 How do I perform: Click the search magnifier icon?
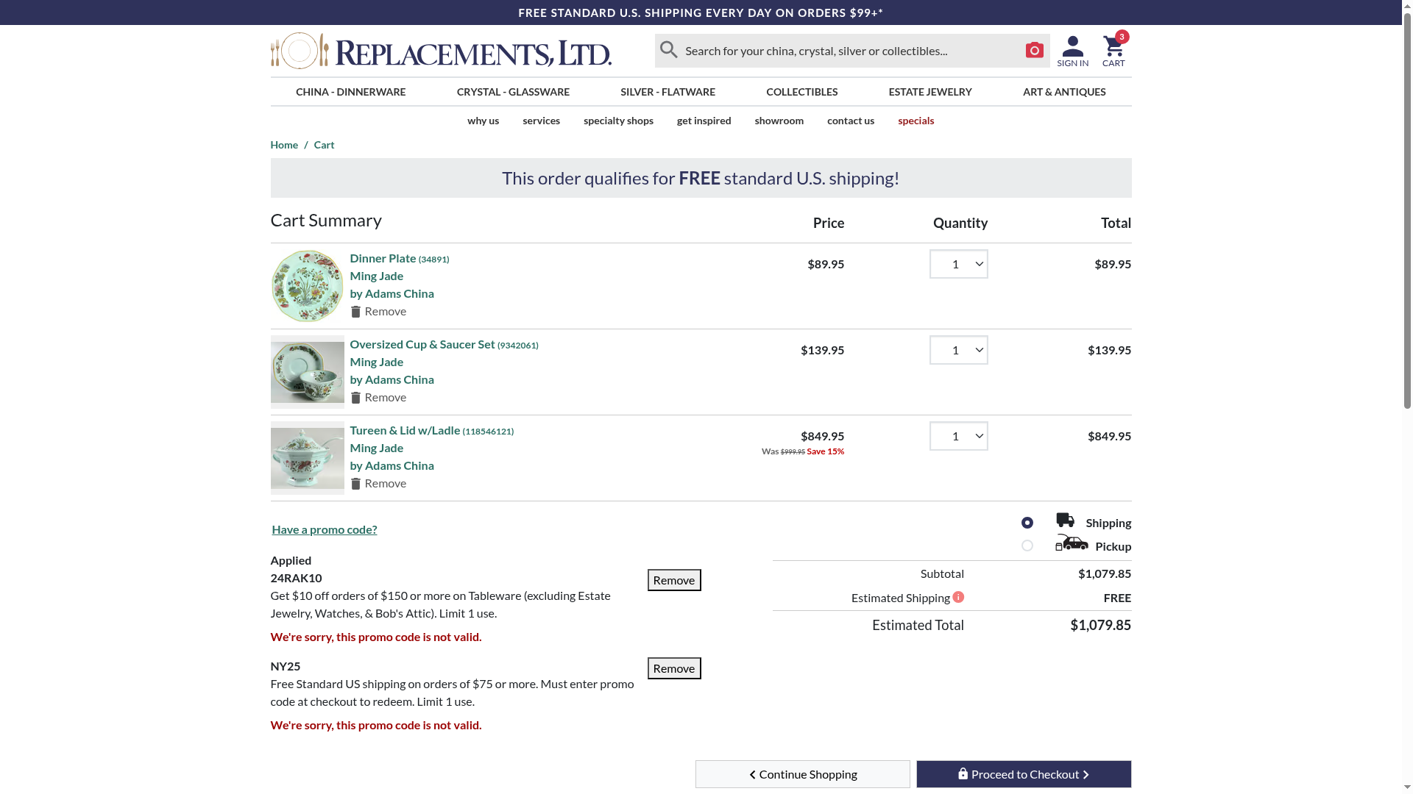point(668,50)
